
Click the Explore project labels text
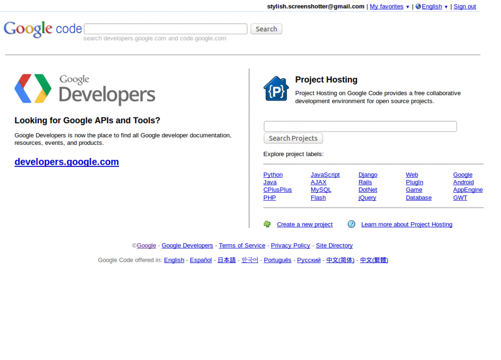pyautogui.click(x=294, y=154)
